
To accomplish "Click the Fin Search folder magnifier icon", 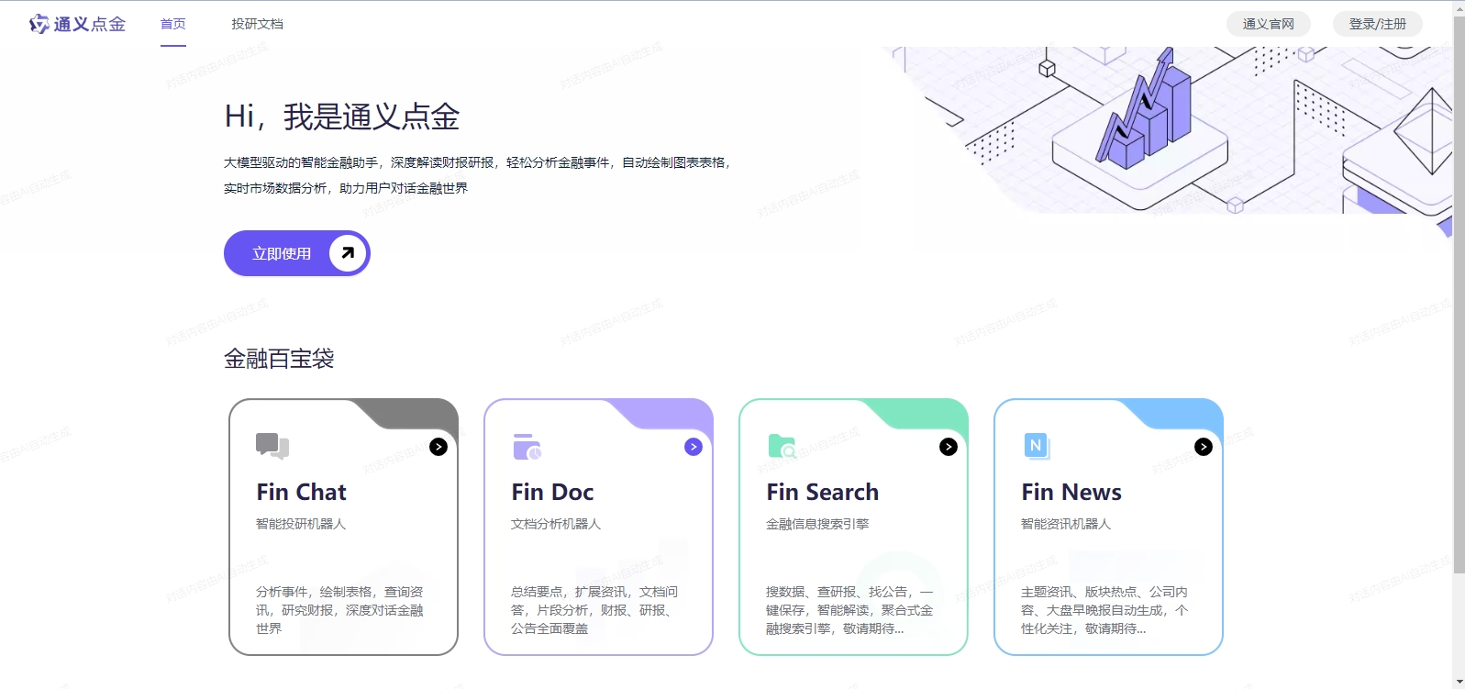I will click(x=782, y=447).
